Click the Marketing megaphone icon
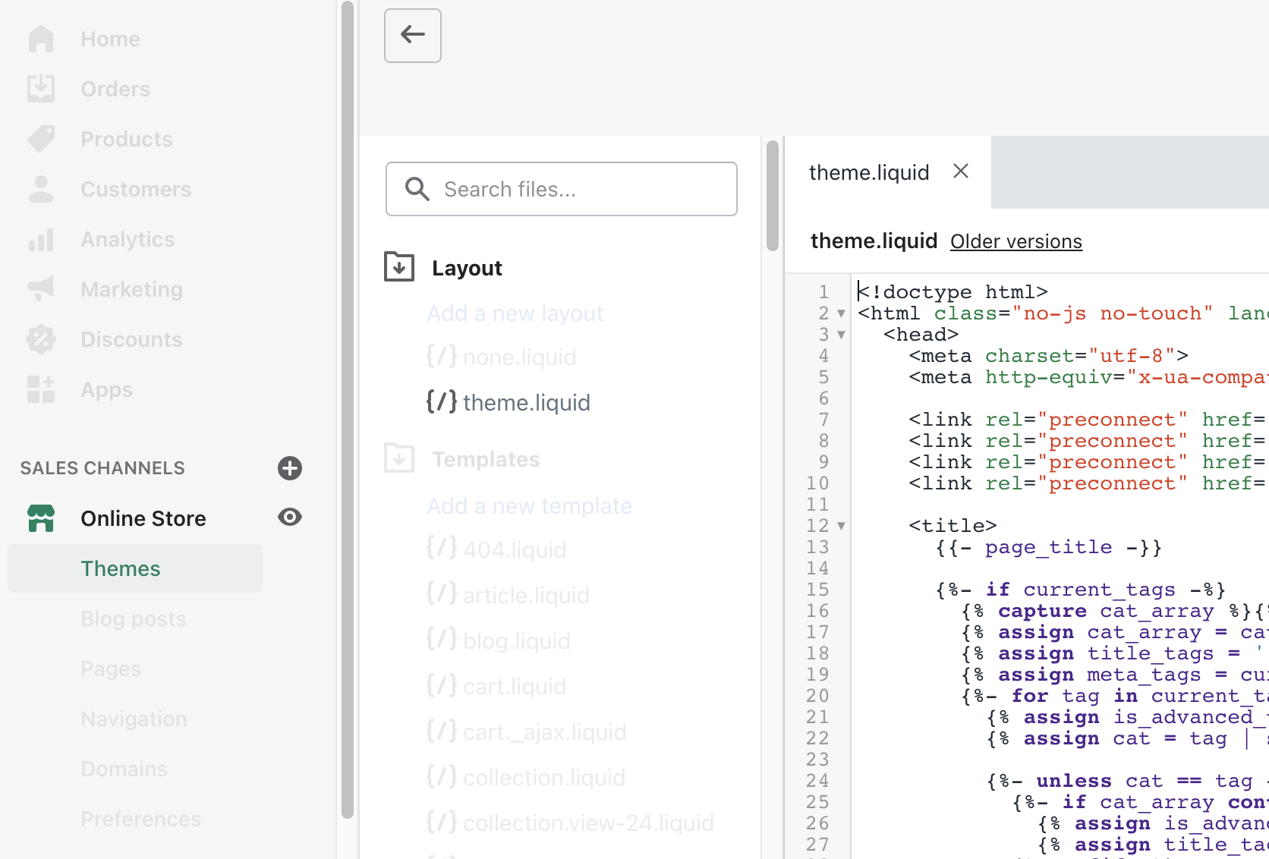 point(41,289)
